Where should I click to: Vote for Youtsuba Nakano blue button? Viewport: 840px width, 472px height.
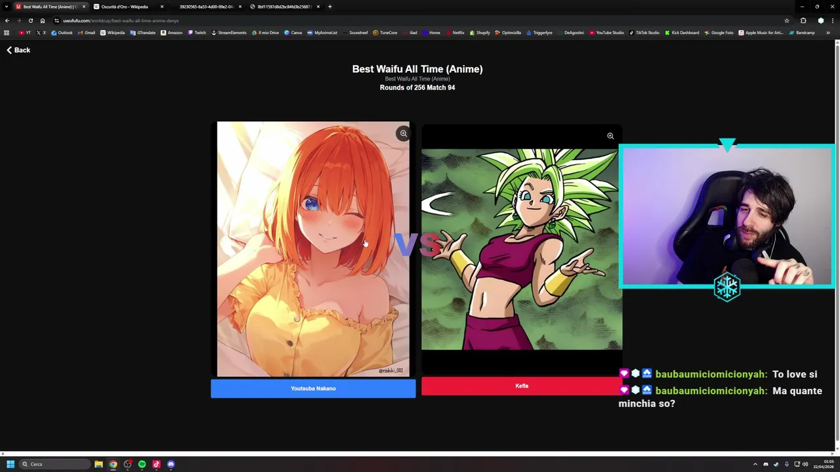pyautogui.click(x=313, y=389)
